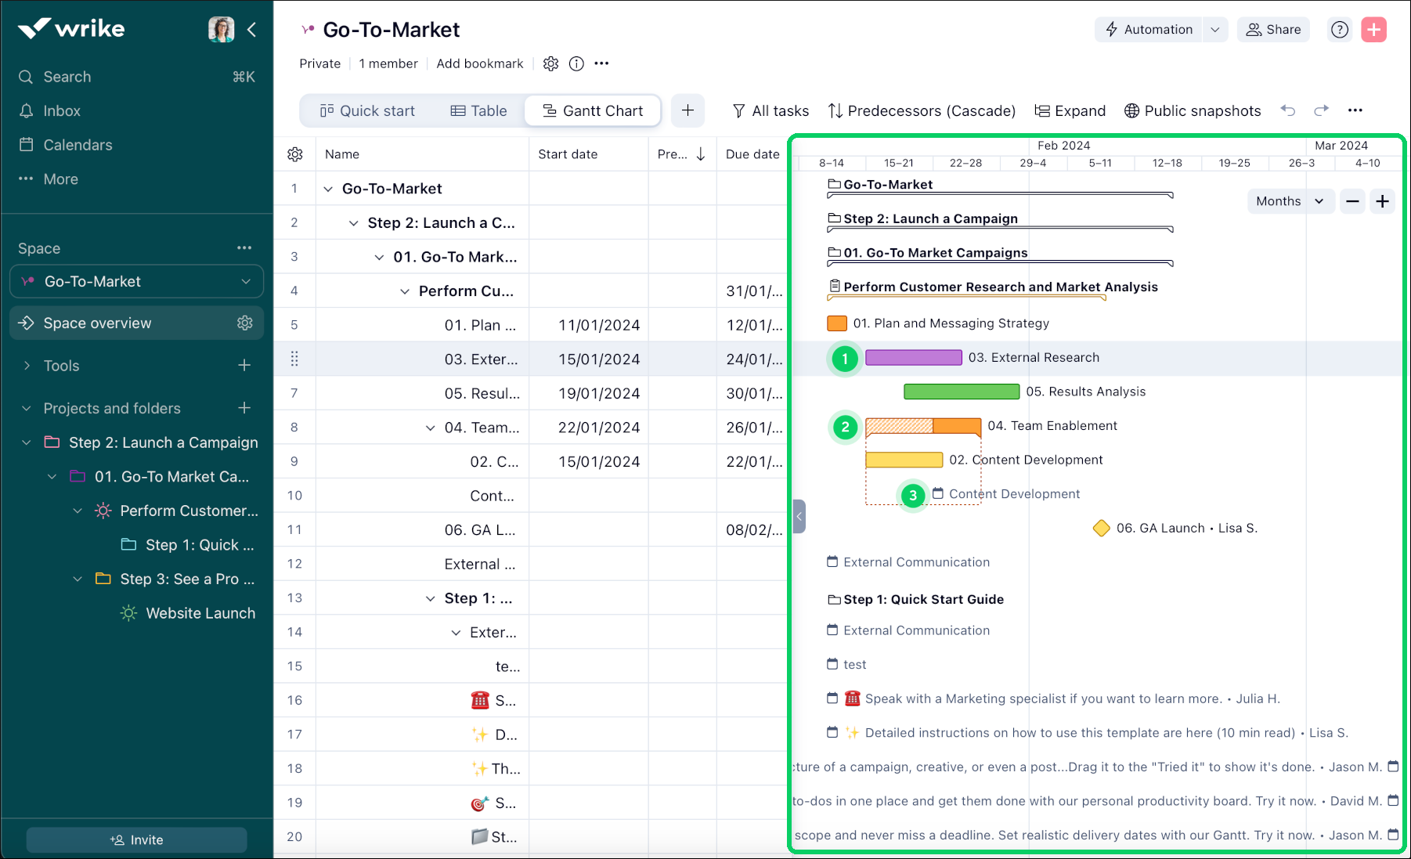Switch to the Quick start tab
The image size is (1411, 859).
coord(367,111)
